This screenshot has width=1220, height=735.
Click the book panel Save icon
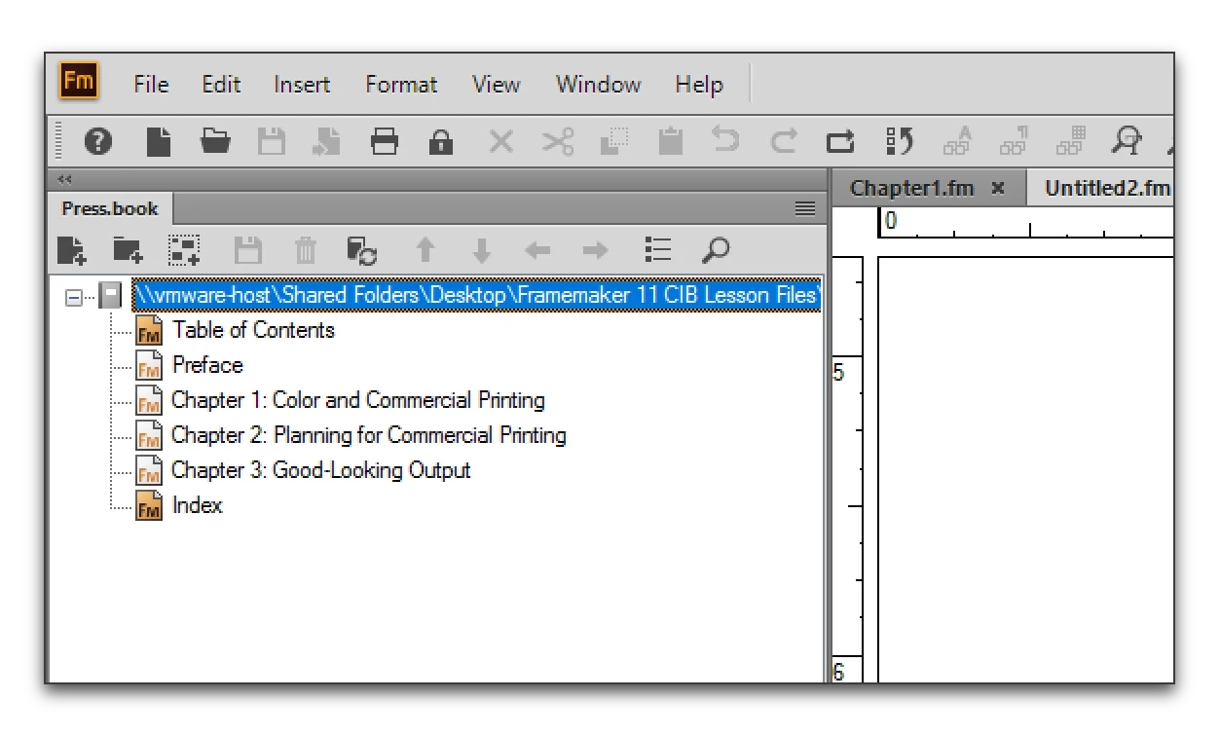pos(248,250)
